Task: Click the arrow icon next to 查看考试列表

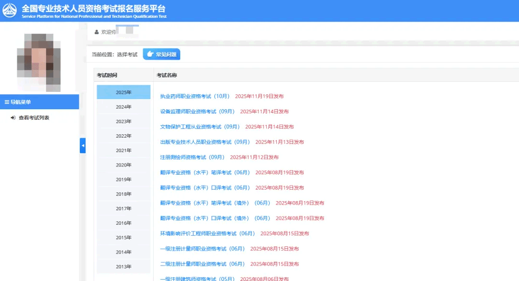Action: click(13, 118)
